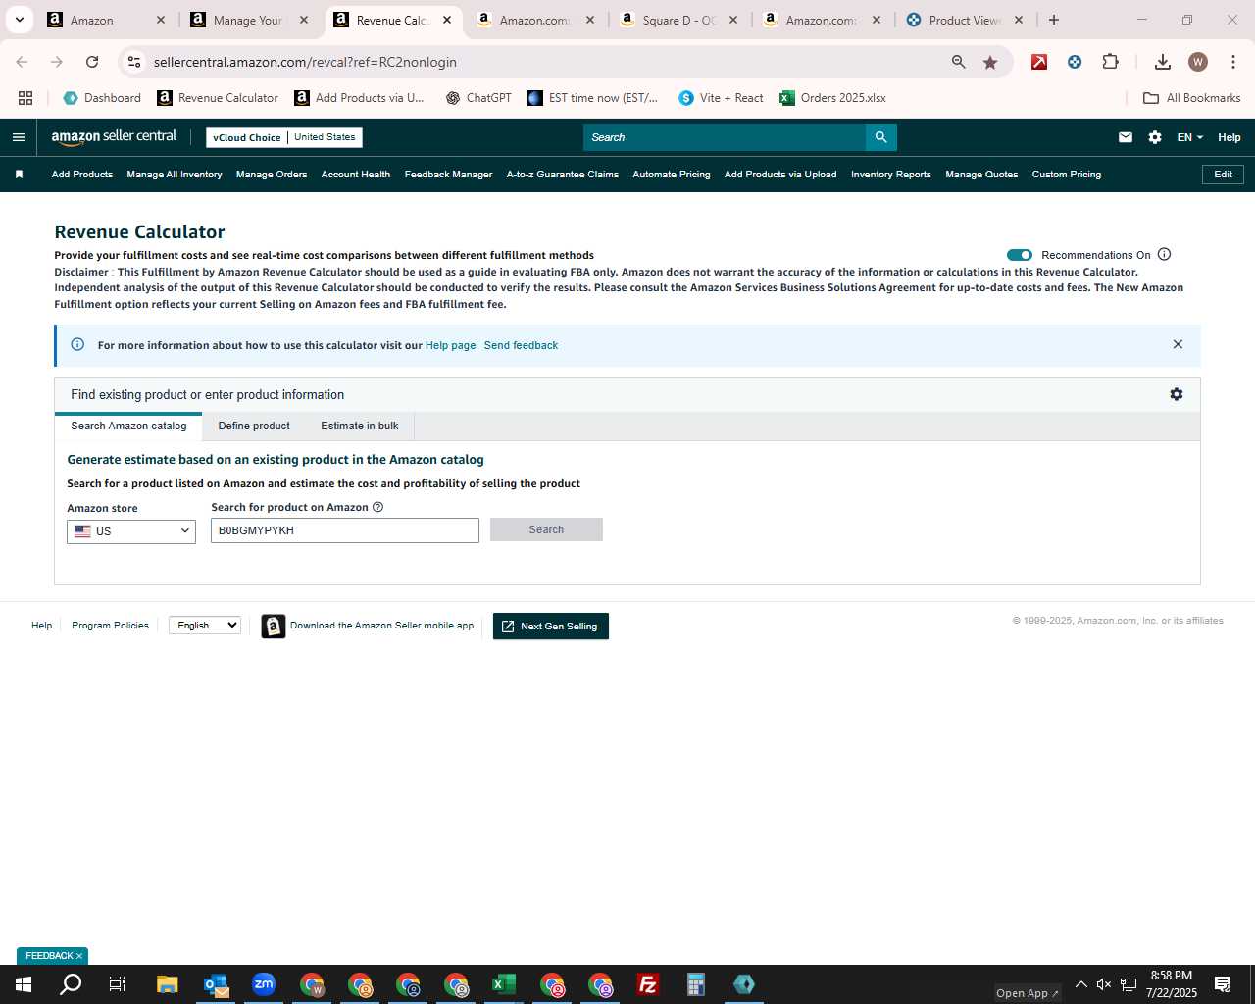Focus the Seller Central search box
Image resolution: width=1255 pixels, height=1004 pixels.
[x=725, y=137]
